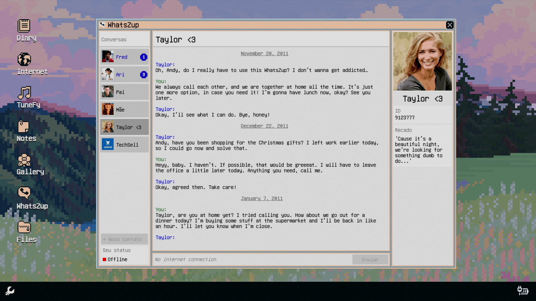Launch the Internet browser icon
The image size is (536, 301).
[x=24, y=59]
